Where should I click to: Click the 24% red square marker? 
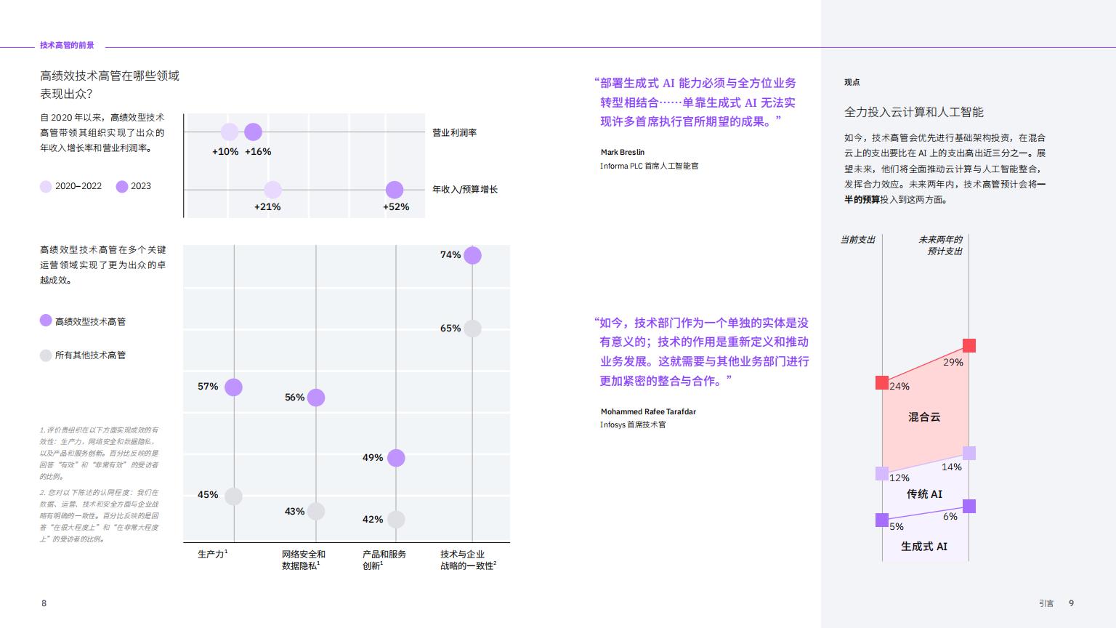coord(882,382)
